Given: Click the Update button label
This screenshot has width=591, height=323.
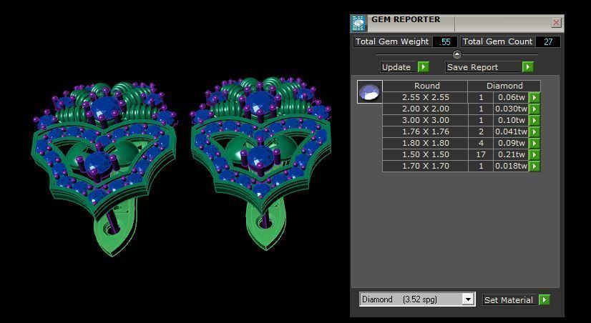Looking at the screenshot, I should 396,67.
